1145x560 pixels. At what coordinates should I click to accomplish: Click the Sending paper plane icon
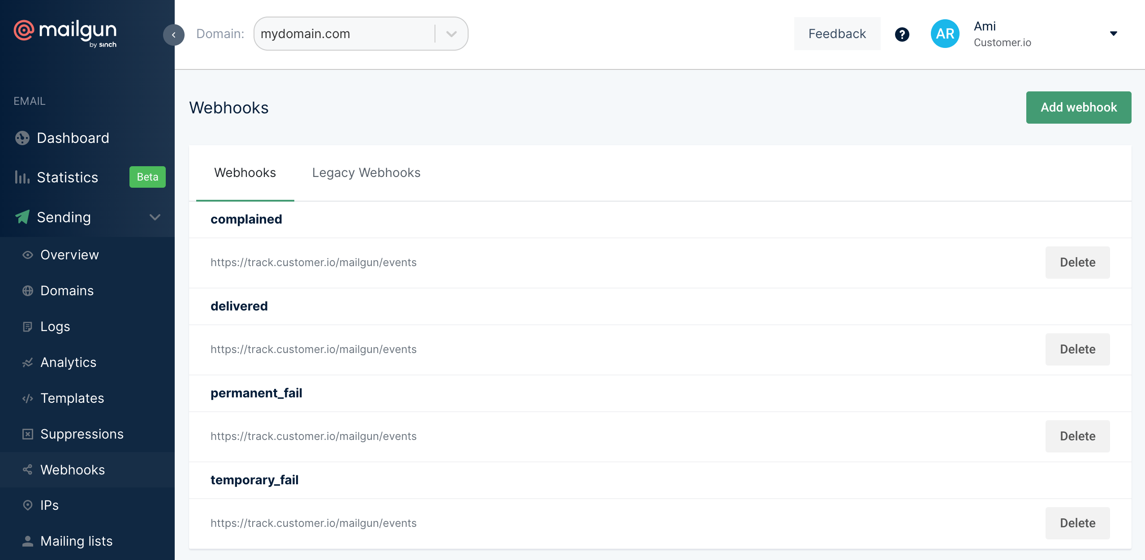coord(22,217)
